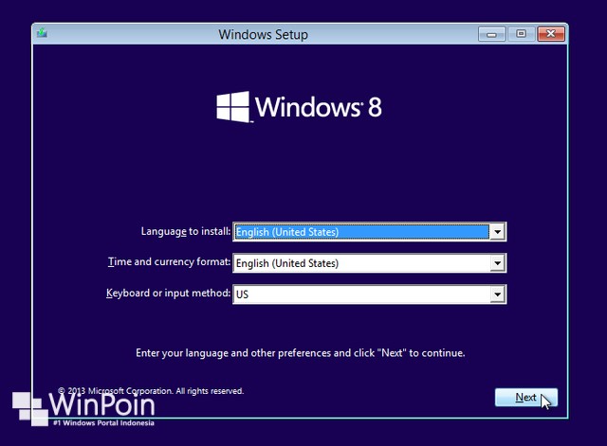
Task: Click the "Language to install:" label
Action: (186, 231)
